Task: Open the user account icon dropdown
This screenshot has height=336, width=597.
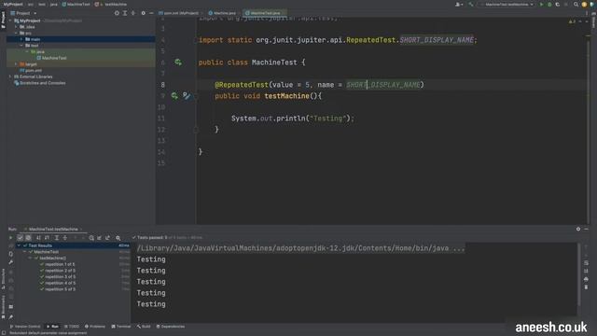Action: tap(459, 5)
